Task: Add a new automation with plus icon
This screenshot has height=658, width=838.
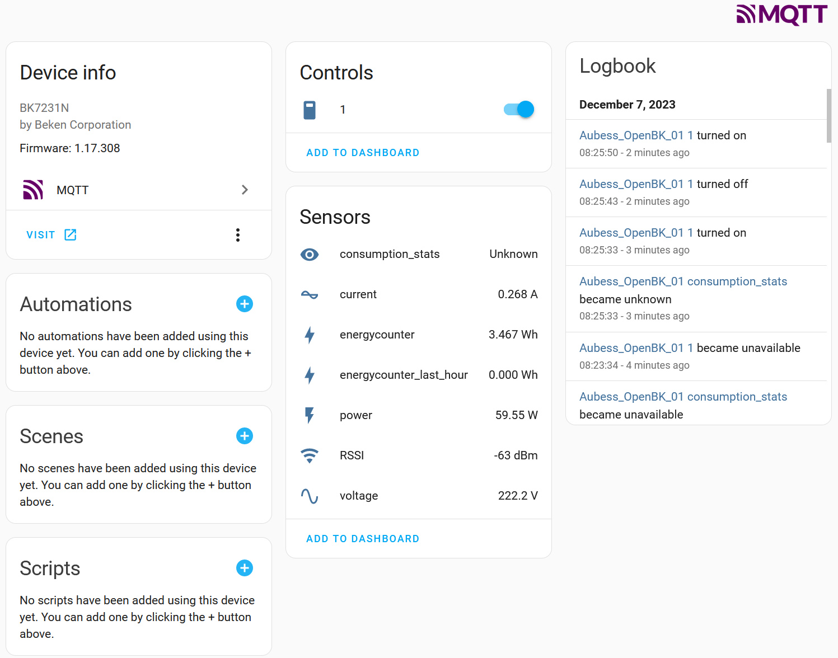Action: click(x=245, y=304)
